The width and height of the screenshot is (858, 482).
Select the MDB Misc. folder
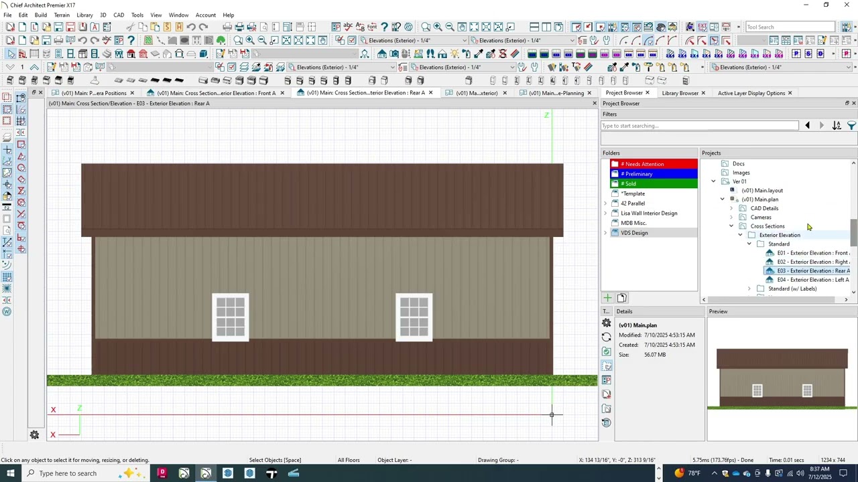point(633,223)
